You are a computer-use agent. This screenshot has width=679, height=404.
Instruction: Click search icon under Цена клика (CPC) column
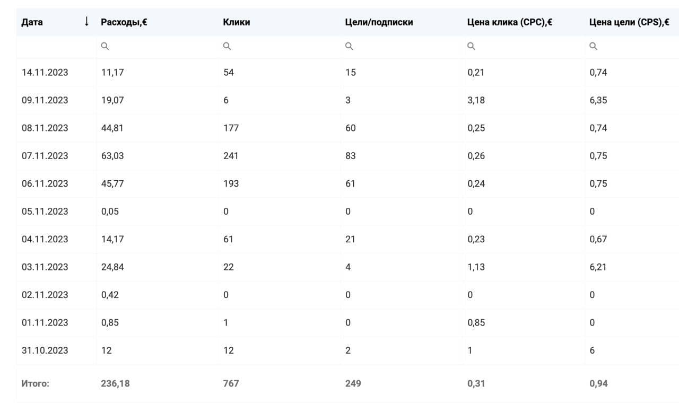471,46
